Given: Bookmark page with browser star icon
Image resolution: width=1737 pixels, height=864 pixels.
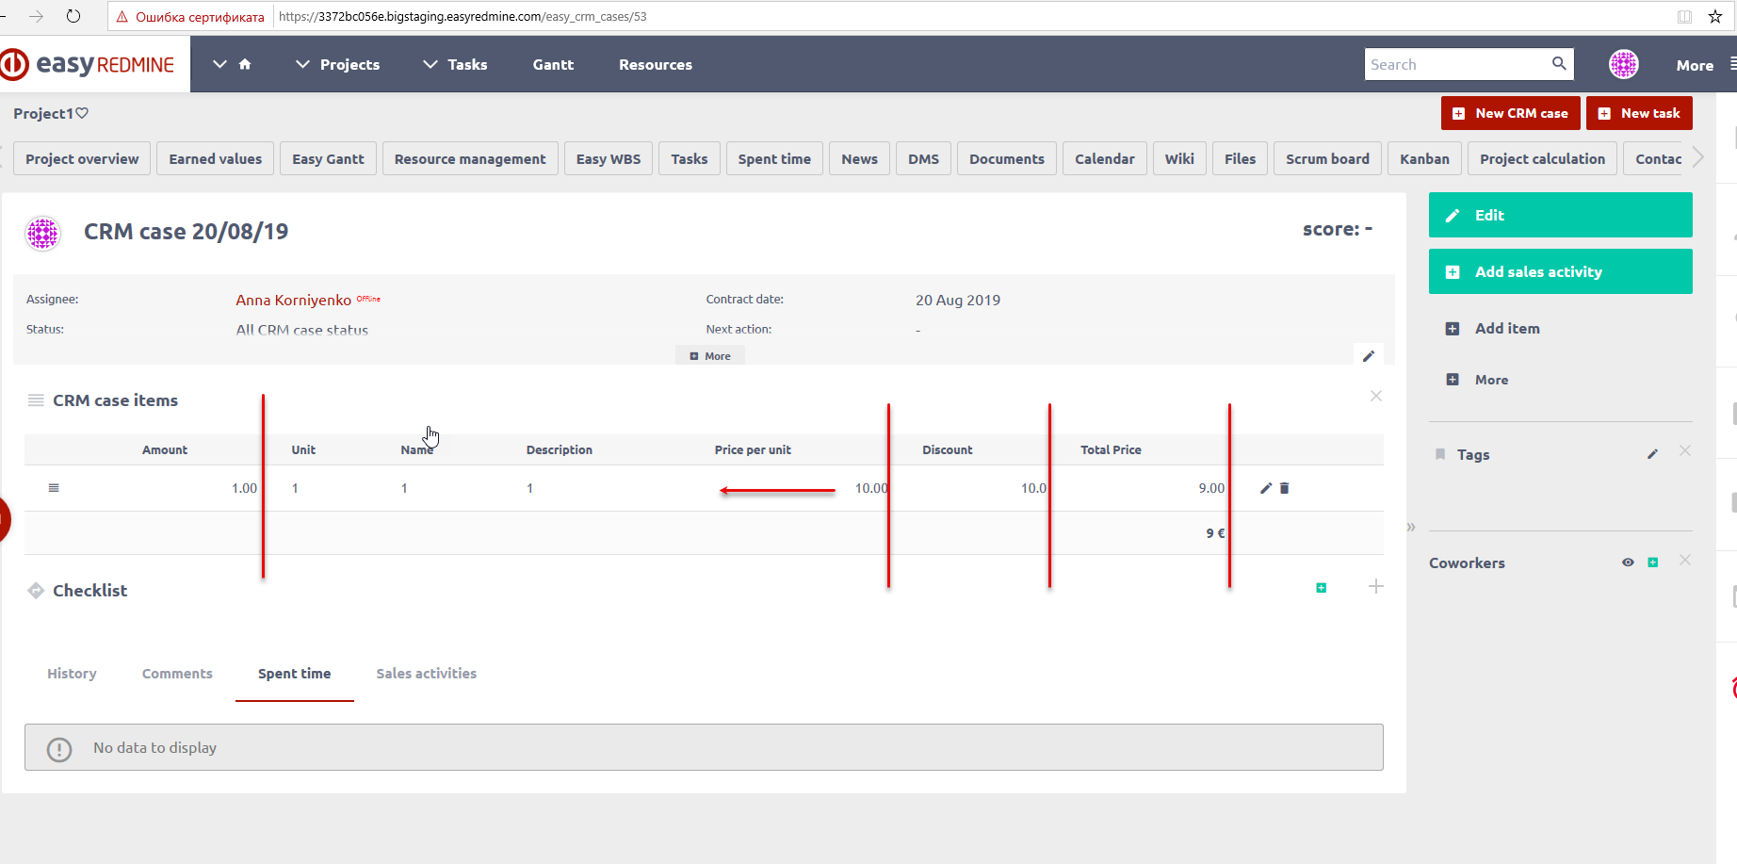Looking at the screenshot, I should click(1715, 16).
